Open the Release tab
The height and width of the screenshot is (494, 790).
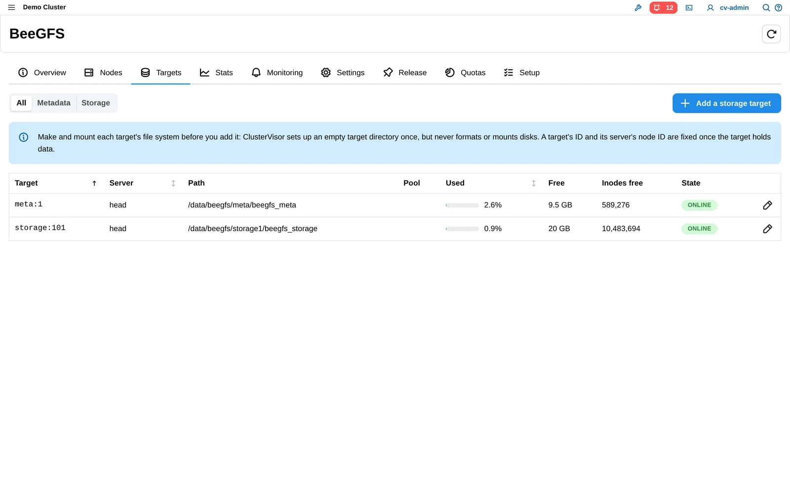(405, 73)
